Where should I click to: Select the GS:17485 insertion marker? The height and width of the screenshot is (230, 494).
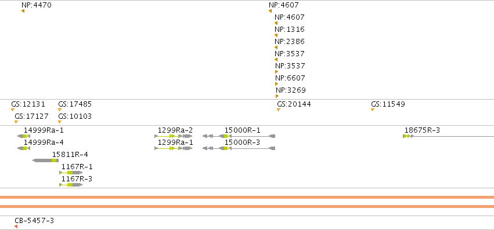click(x=60, y=110)
